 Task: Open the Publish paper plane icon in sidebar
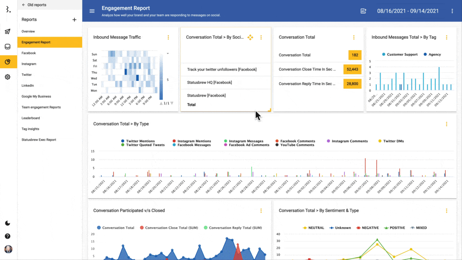[x=8, y=31]
